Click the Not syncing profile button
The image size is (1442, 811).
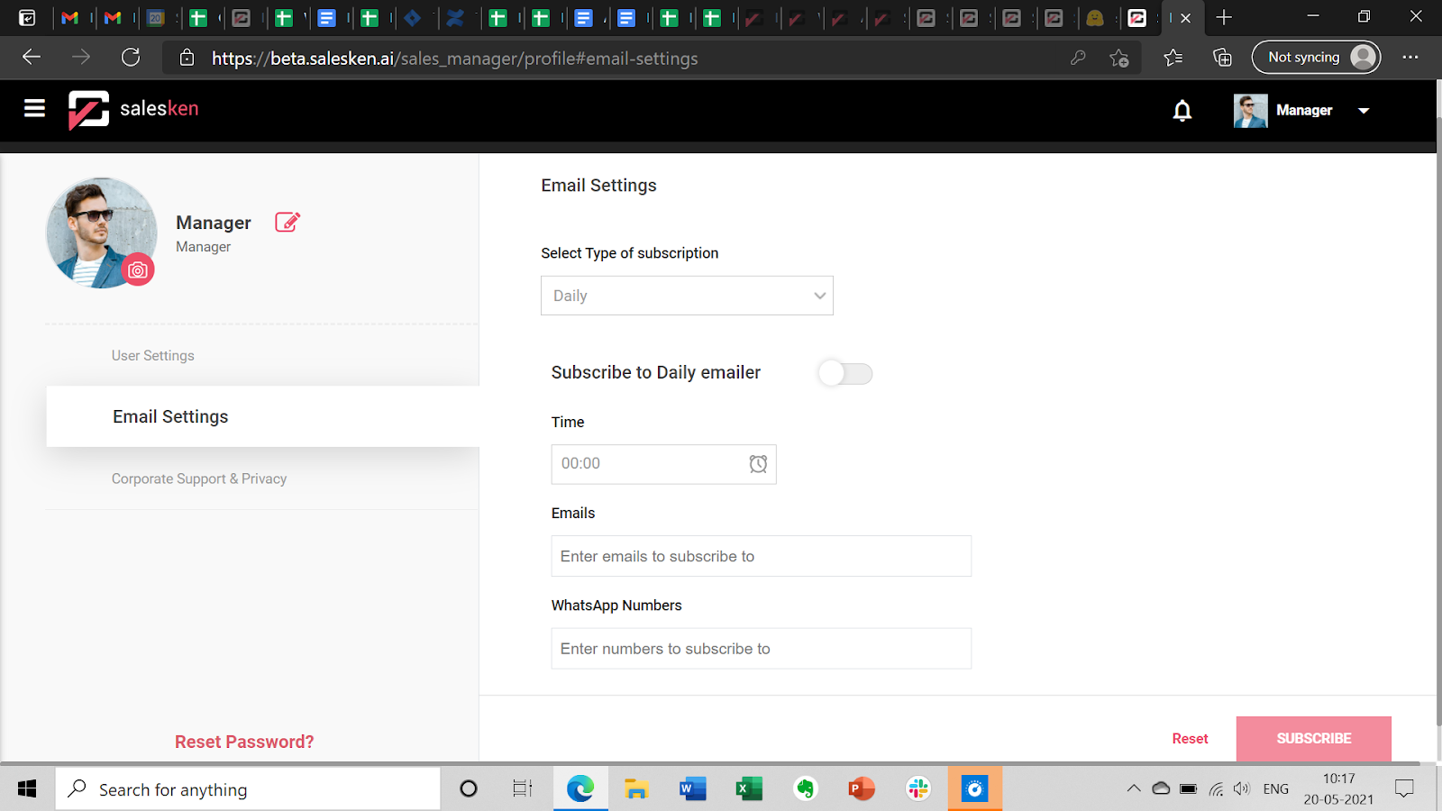click(1316, 58)
